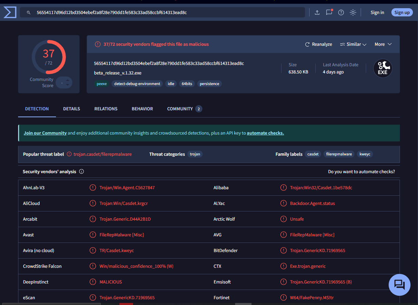
Task: Vote up on community score
Action: 68,80
